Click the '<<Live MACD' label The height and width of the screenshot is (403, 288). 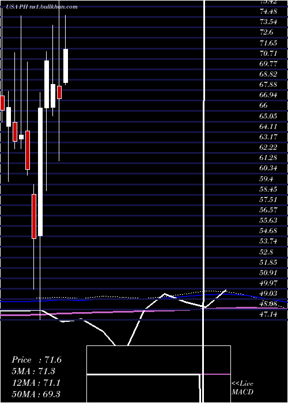[x=242, y=388]
